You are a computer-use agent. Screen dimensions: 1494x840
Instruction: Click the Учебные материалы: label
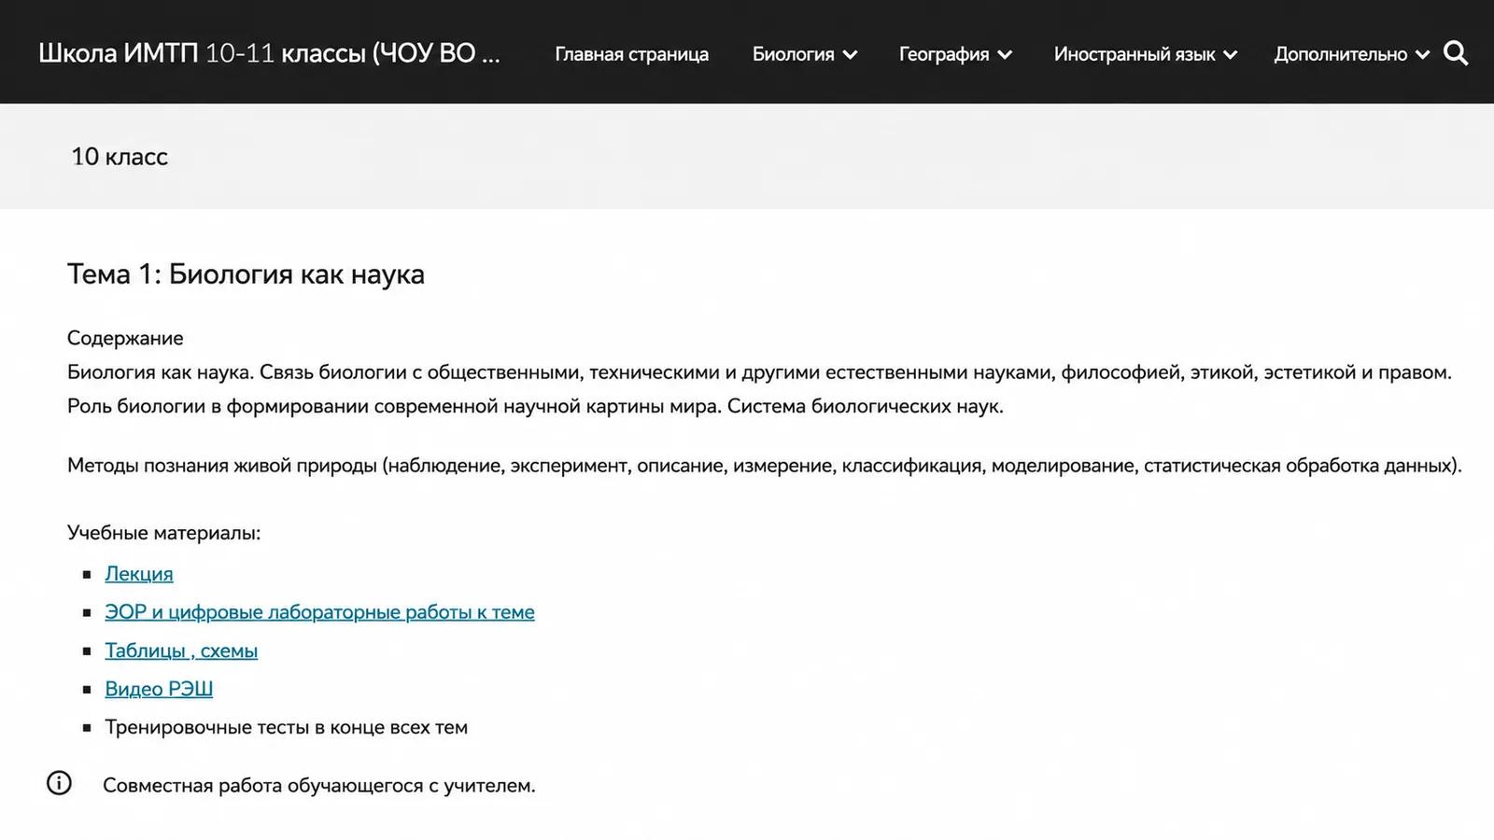click(163, 533)
